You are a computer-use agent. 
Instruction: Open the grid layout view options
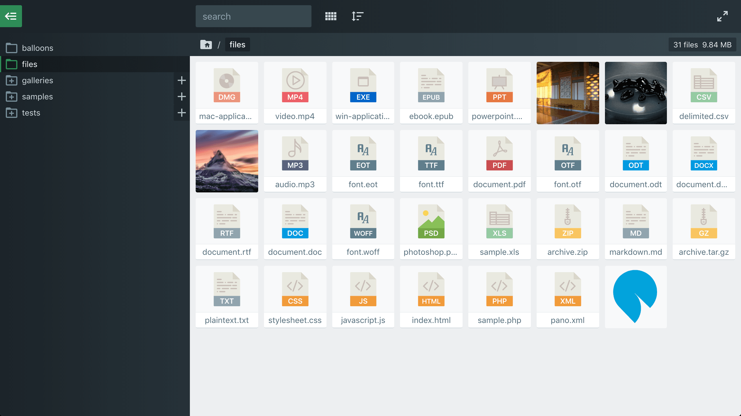pyautogui.click(x=331, y=16)
